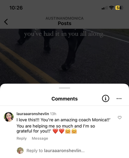This screenshot has height=158, width=129.
Task: Tap your own avatar beside the reply field
Action: point(20,151)
